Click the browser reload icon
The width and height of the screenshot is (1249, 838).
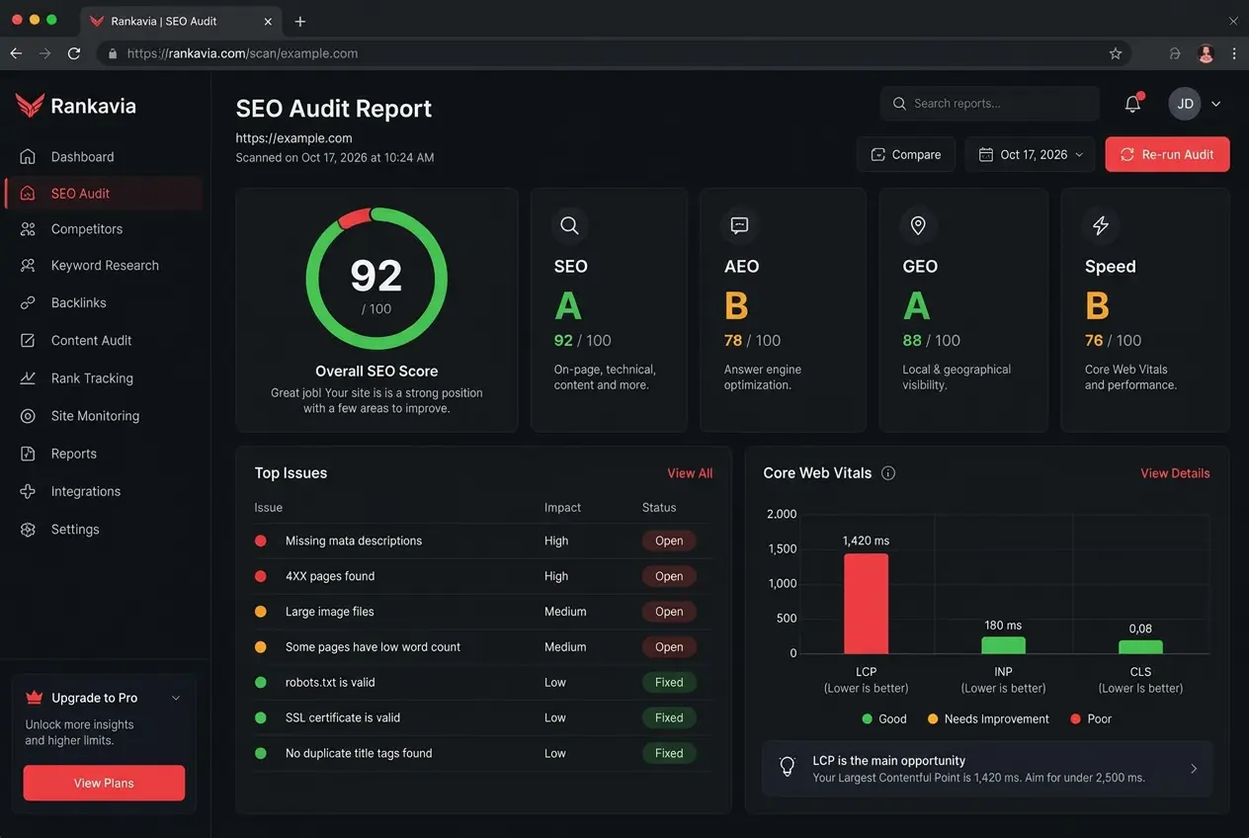[74, 53]
